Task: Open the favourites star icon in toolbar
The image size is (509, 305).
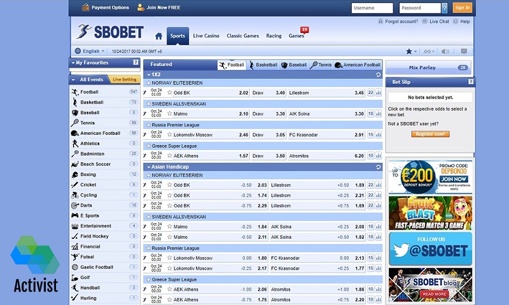Action: tap(409, 51)
